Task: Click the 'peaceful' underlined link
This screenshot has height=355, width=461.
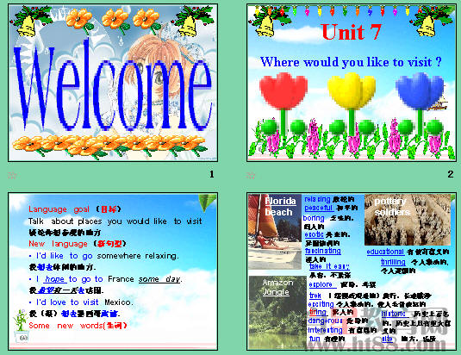Action: [x=319, y=208]
